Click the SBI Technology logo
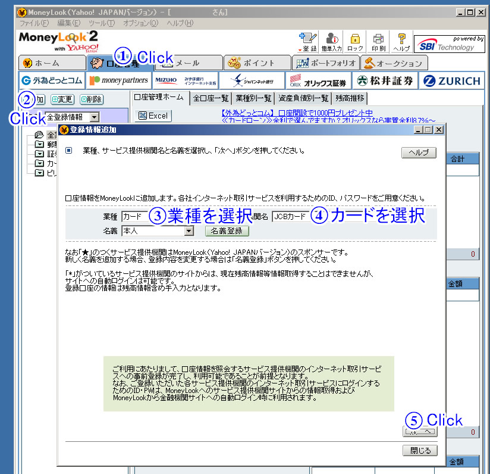This screenshot has height=474, width=490. [450, 44]
